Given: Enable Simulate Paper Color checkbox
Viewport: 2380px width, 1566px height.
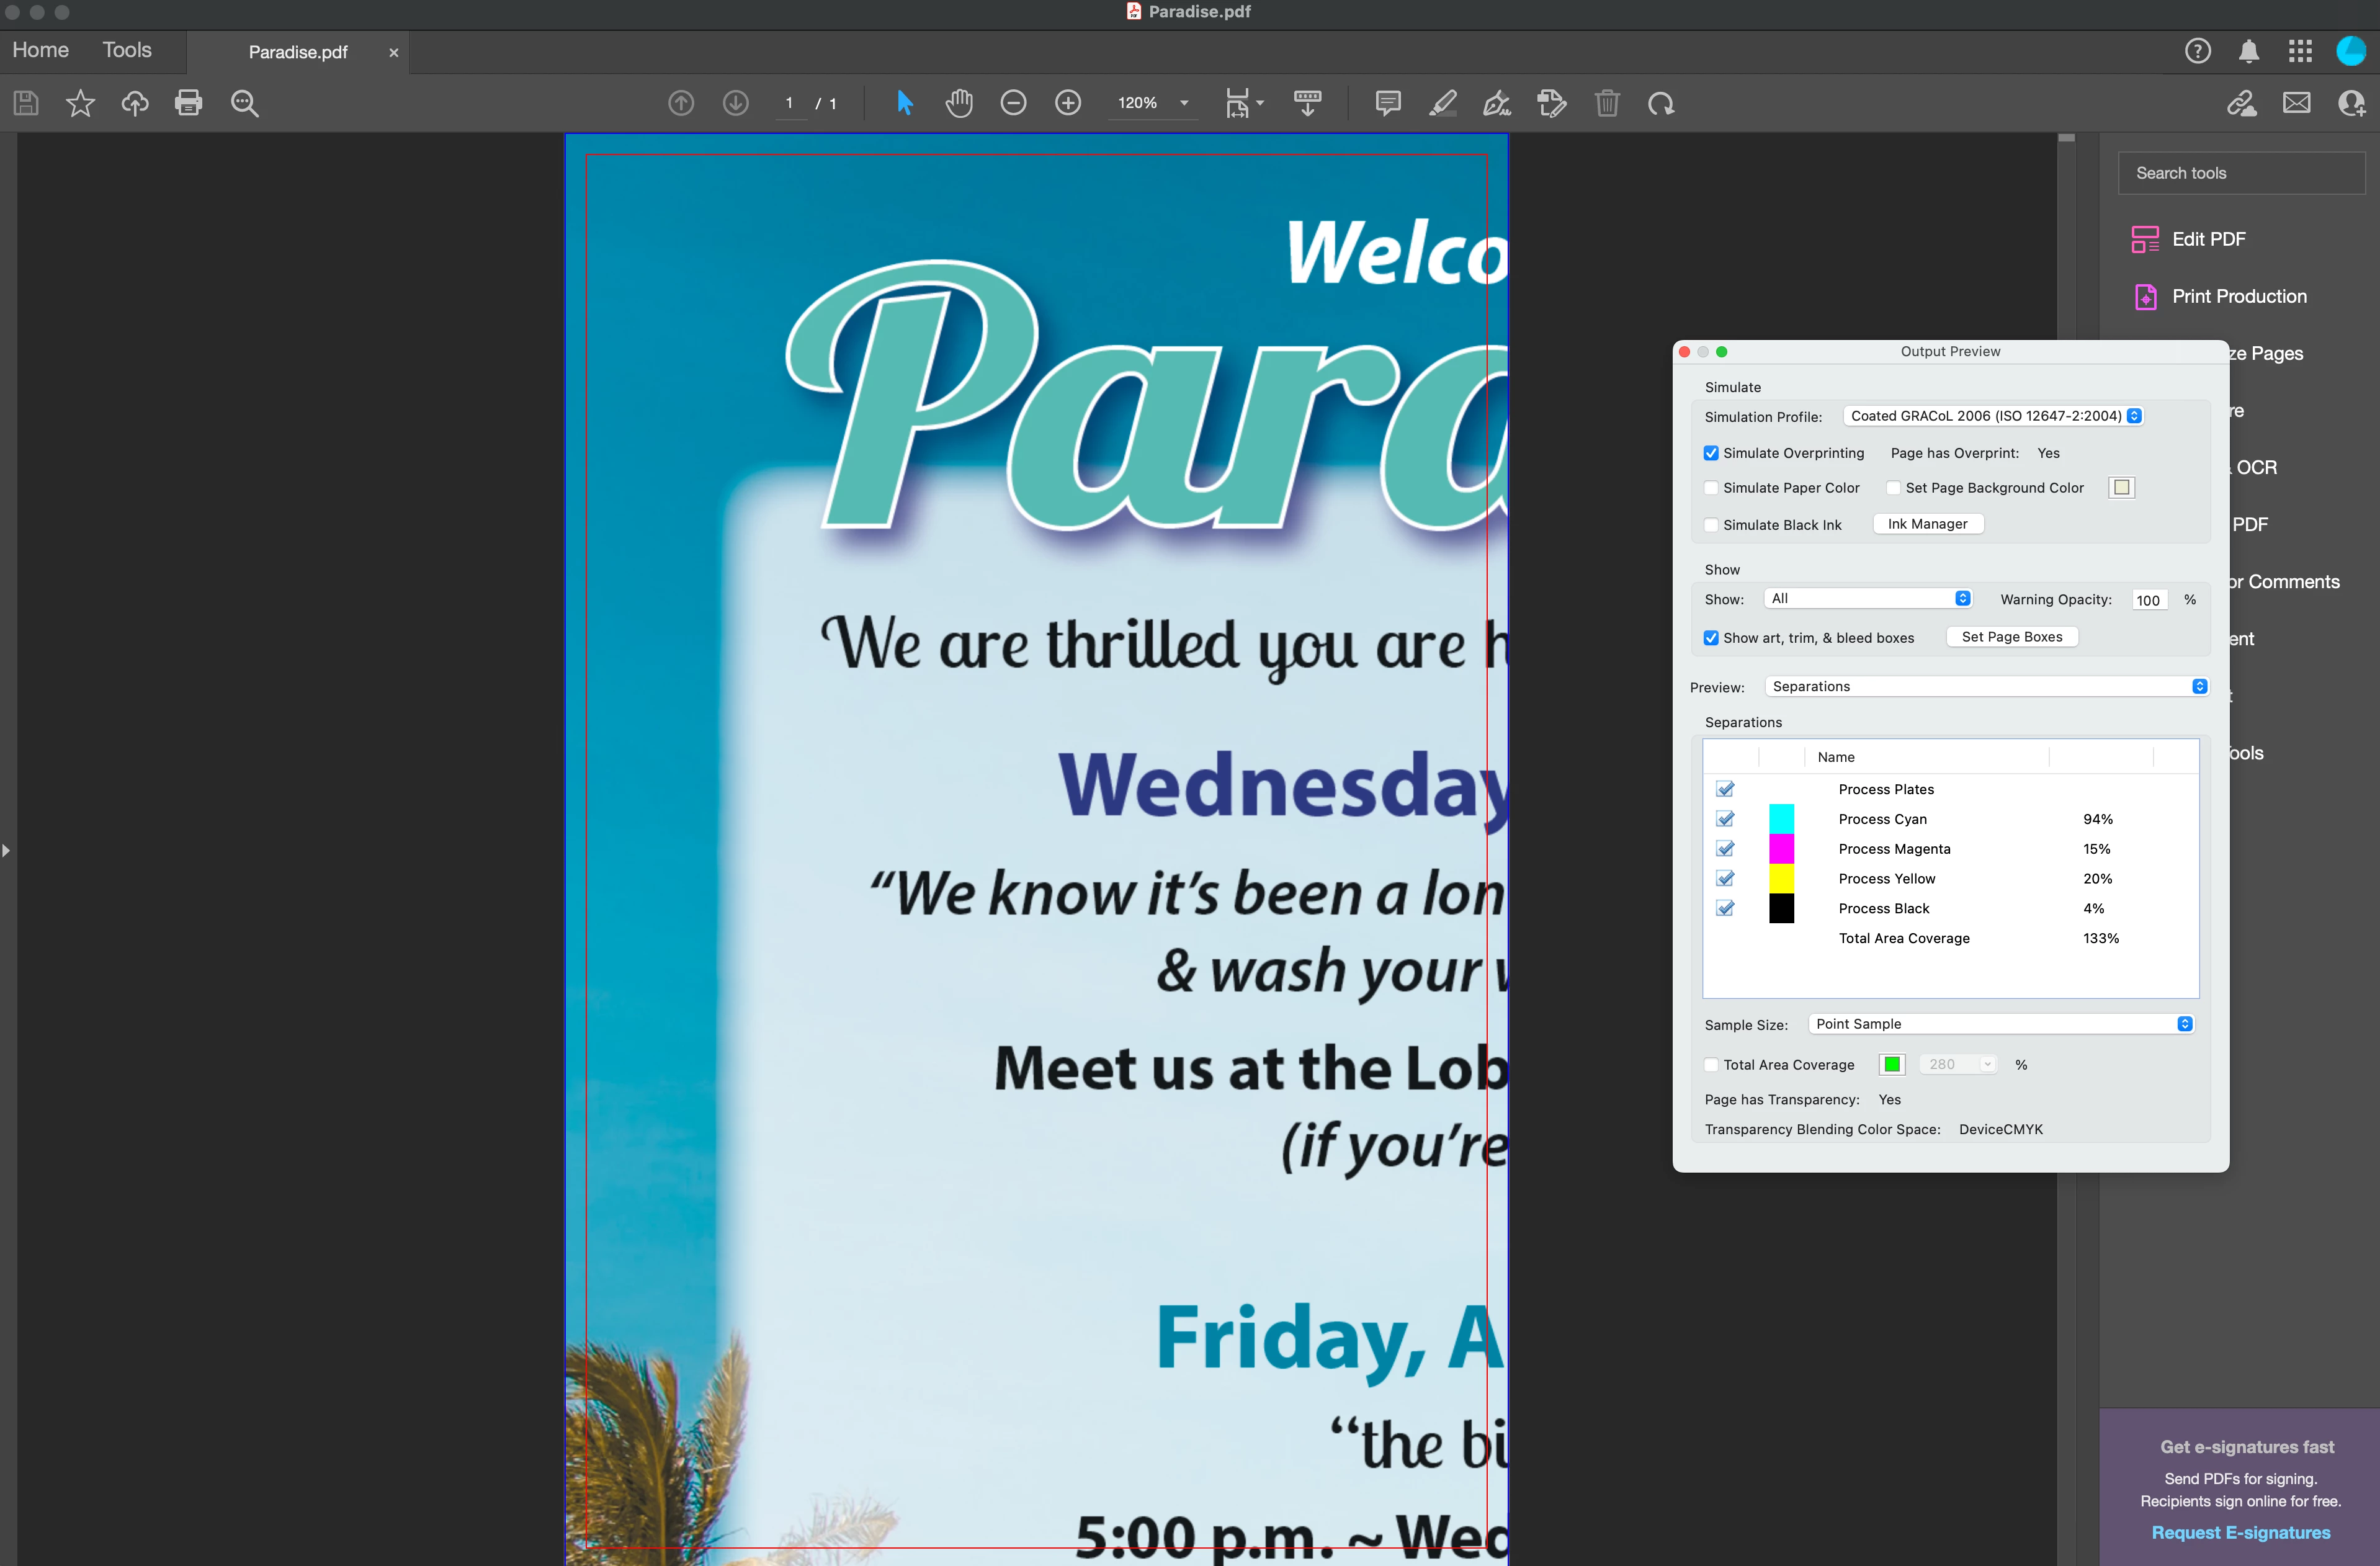Looking at the screenshot, I should coord(1711,488).
